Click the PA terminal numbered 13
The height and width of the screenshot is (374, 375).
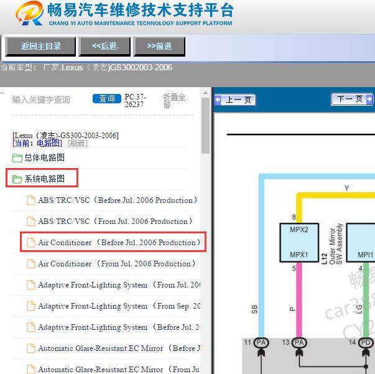point(299,343)
